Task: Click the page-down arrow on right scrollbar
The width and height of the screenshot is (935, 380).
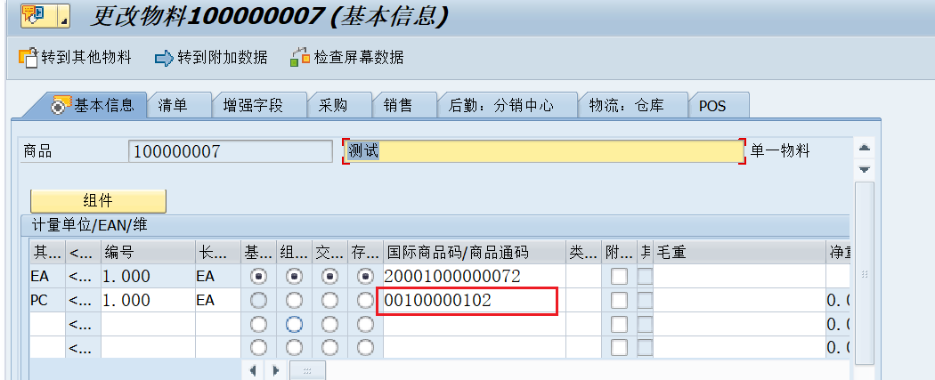Action: coord(864,170)
